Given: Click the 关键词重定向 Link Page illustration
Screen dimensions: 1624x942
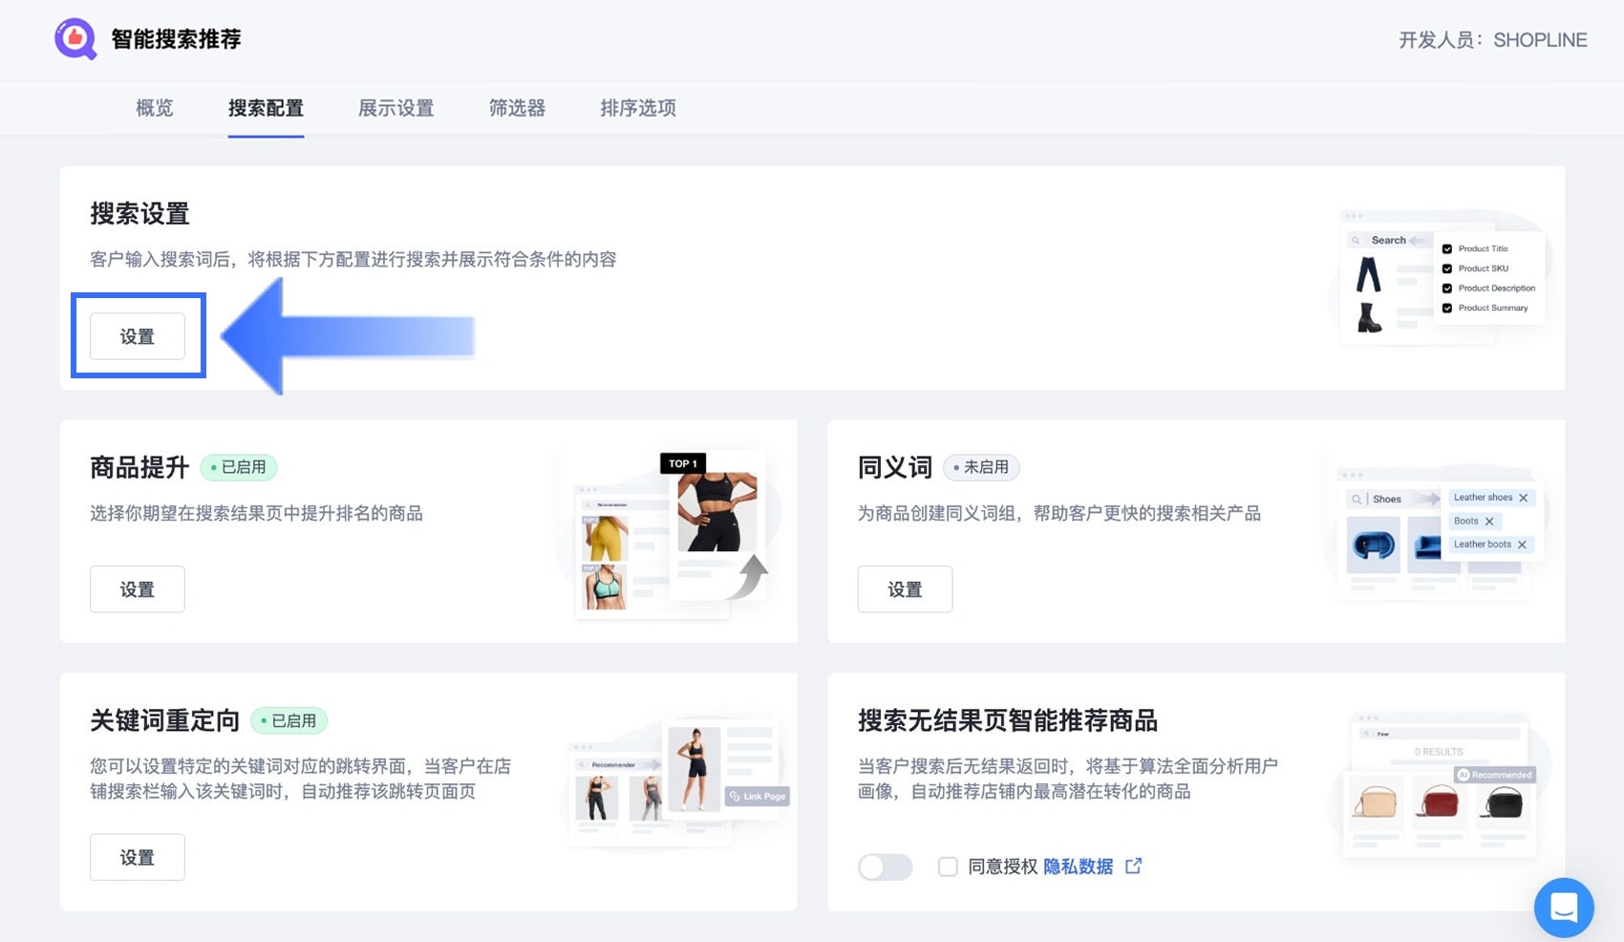Looking at the screenshot, I should point(674,783).
